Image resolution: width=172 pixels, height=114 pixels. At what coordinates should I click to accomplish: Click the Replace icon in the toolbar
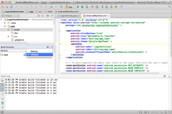[x=46, y=7]
